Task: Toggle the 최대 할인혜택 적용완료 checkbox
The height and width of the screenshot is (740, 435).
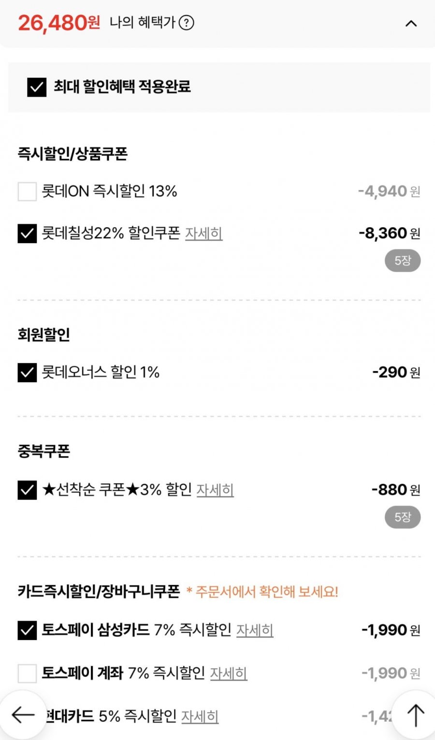Action: 37,87
